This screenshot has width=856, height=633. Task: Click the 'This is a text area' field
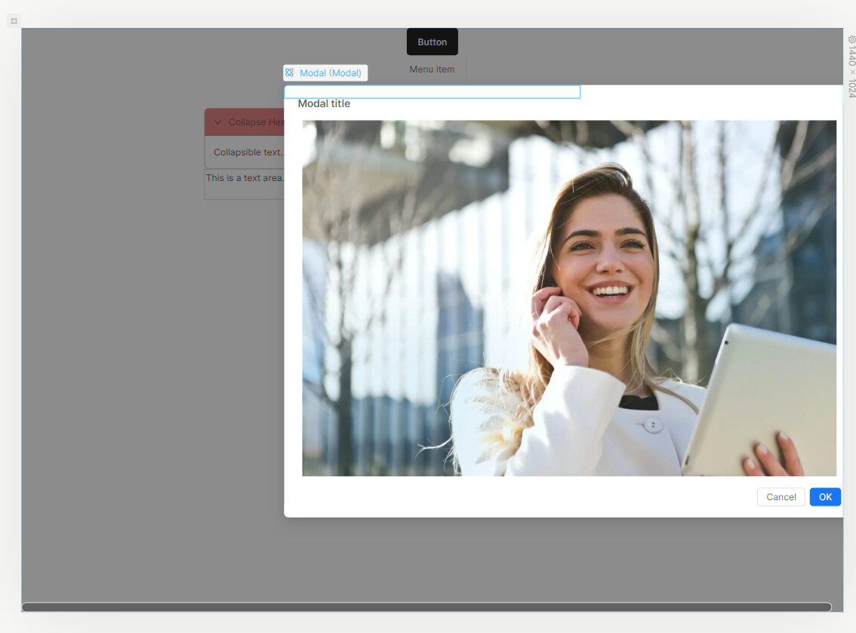tap(244, 179)
